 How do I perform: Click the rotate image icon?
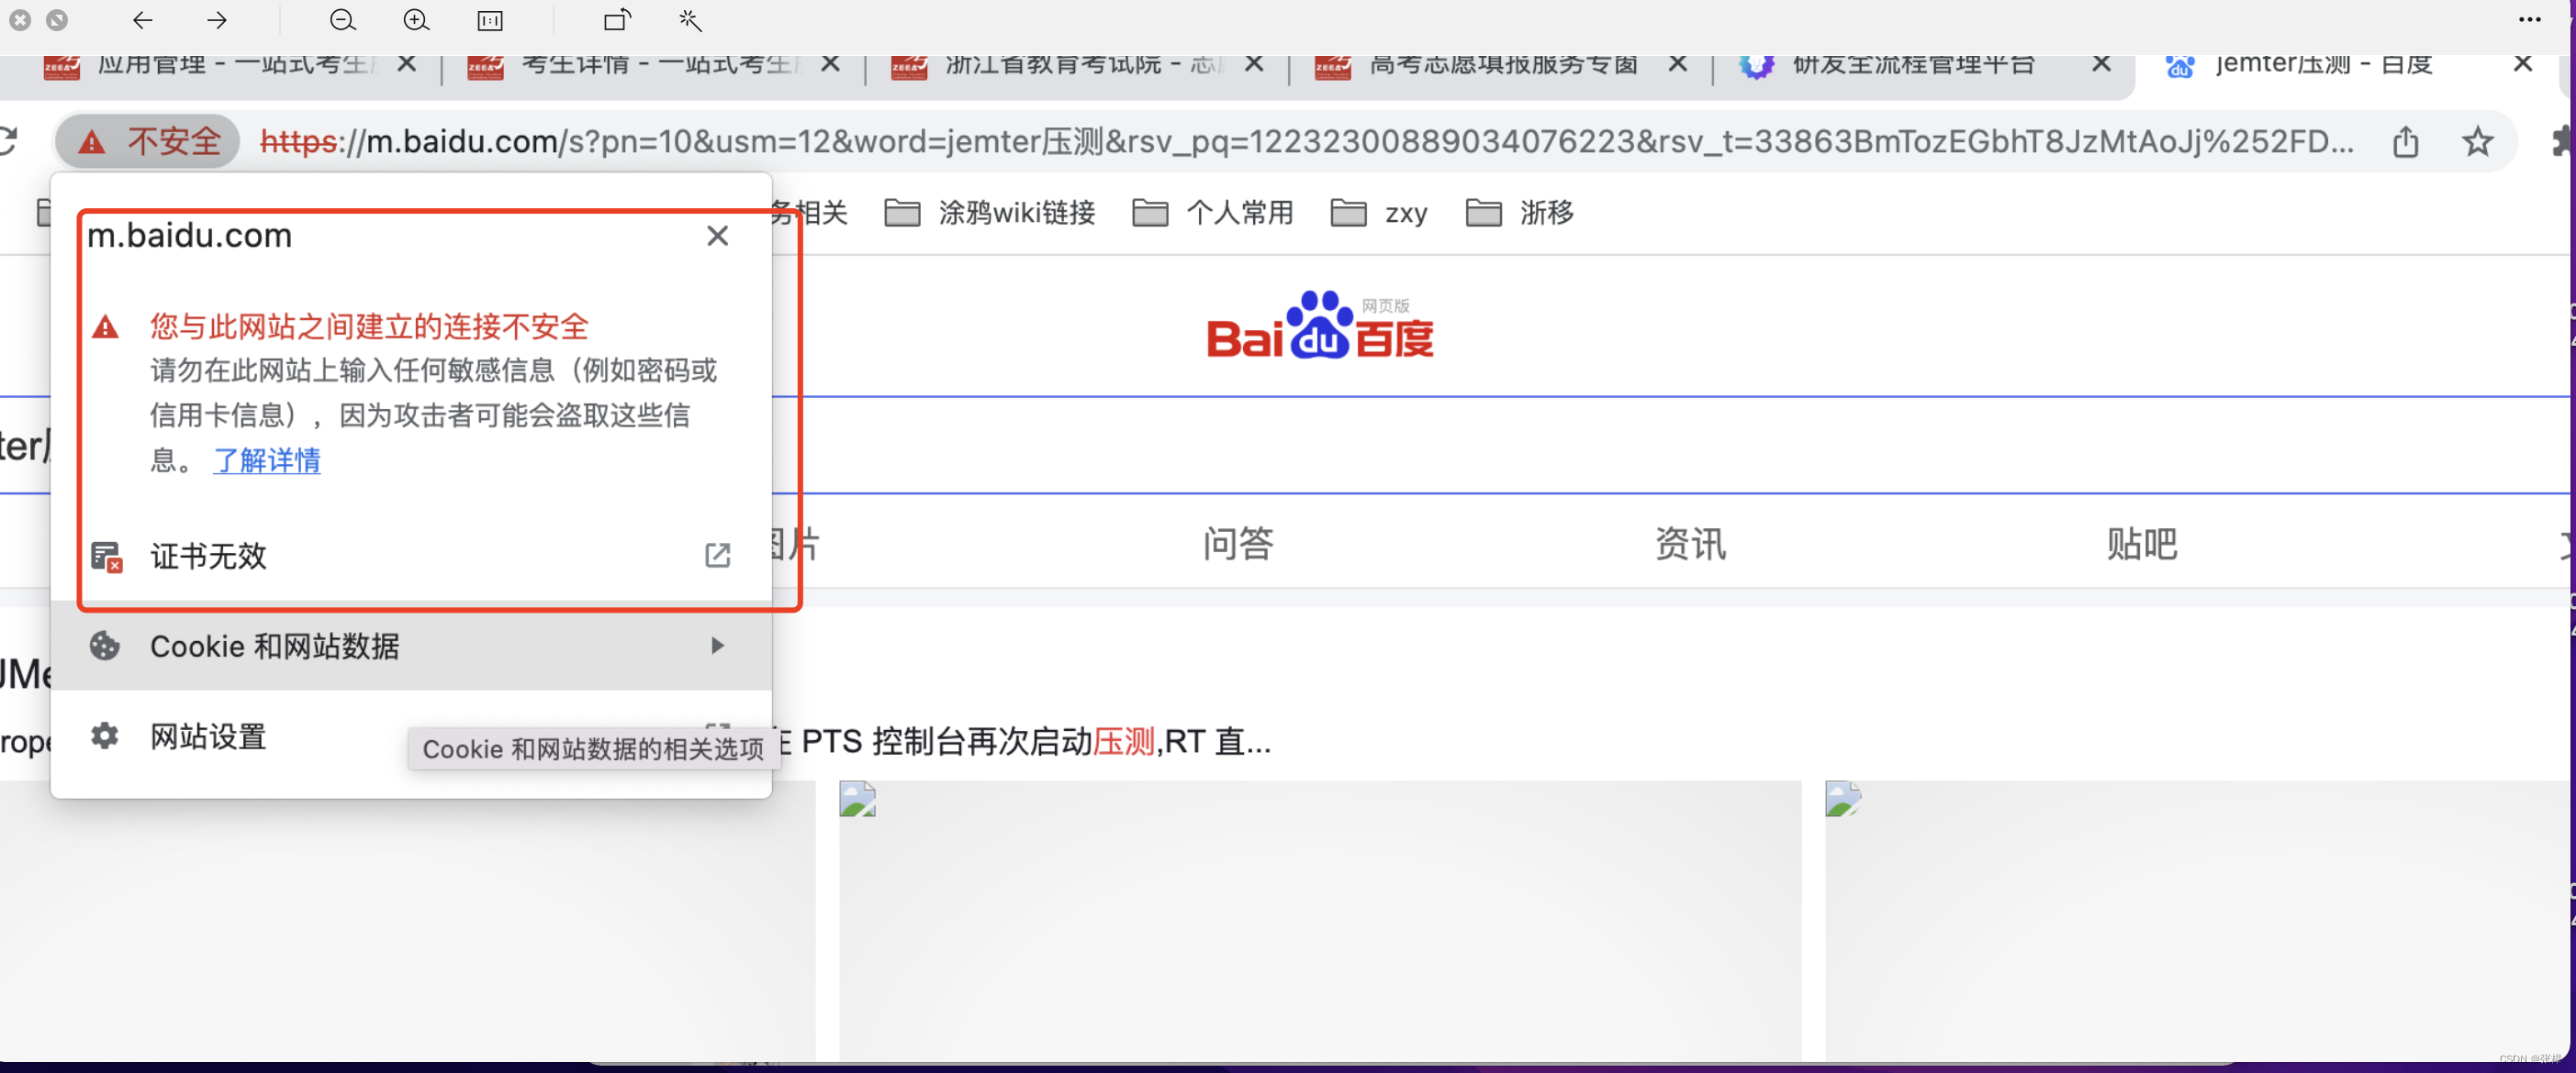point(617,20)
